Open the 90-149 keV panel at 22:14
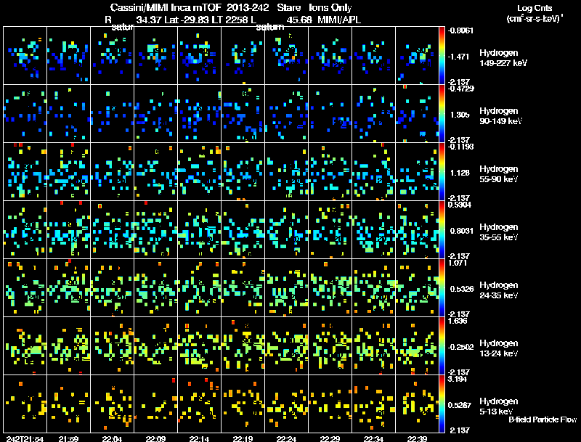 (x=199, y=114)
